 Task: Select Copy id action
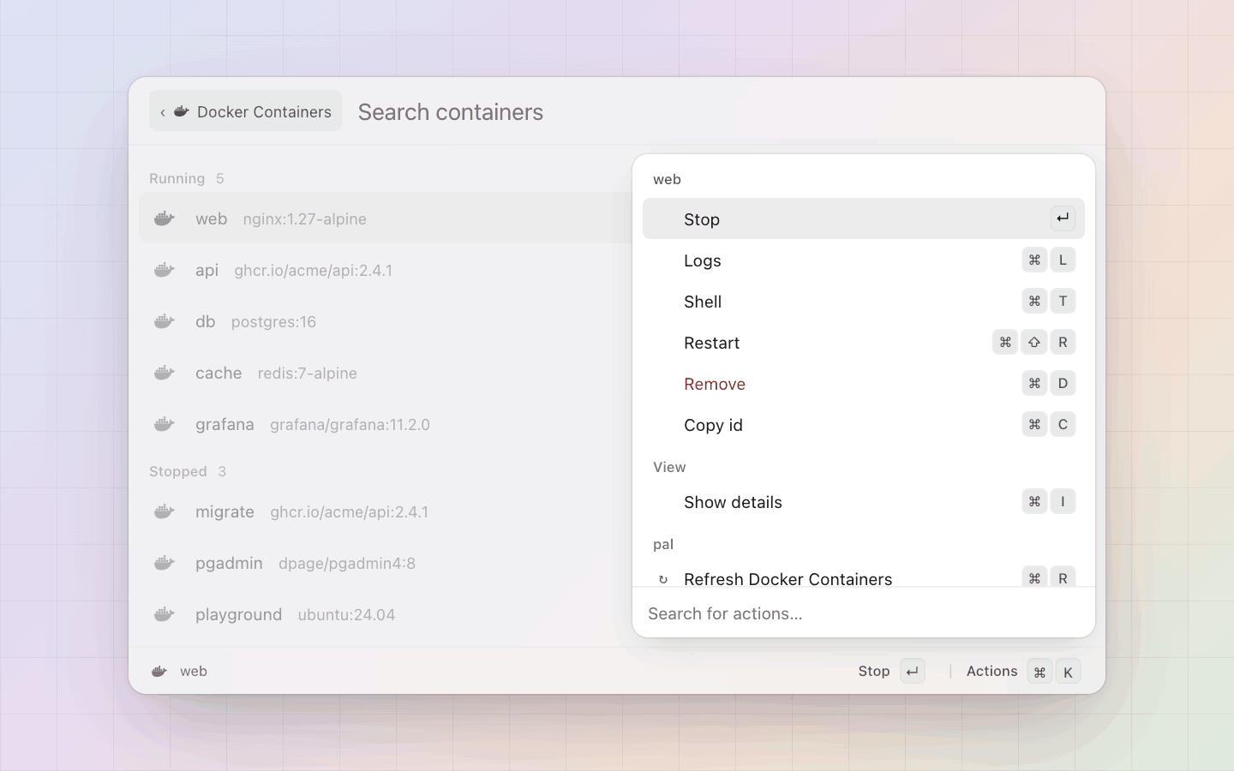[864, 425]
